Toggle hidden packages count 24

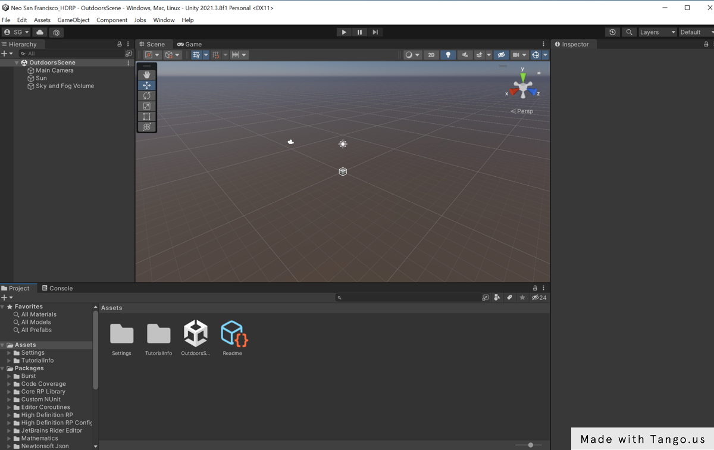click(539, 298)
